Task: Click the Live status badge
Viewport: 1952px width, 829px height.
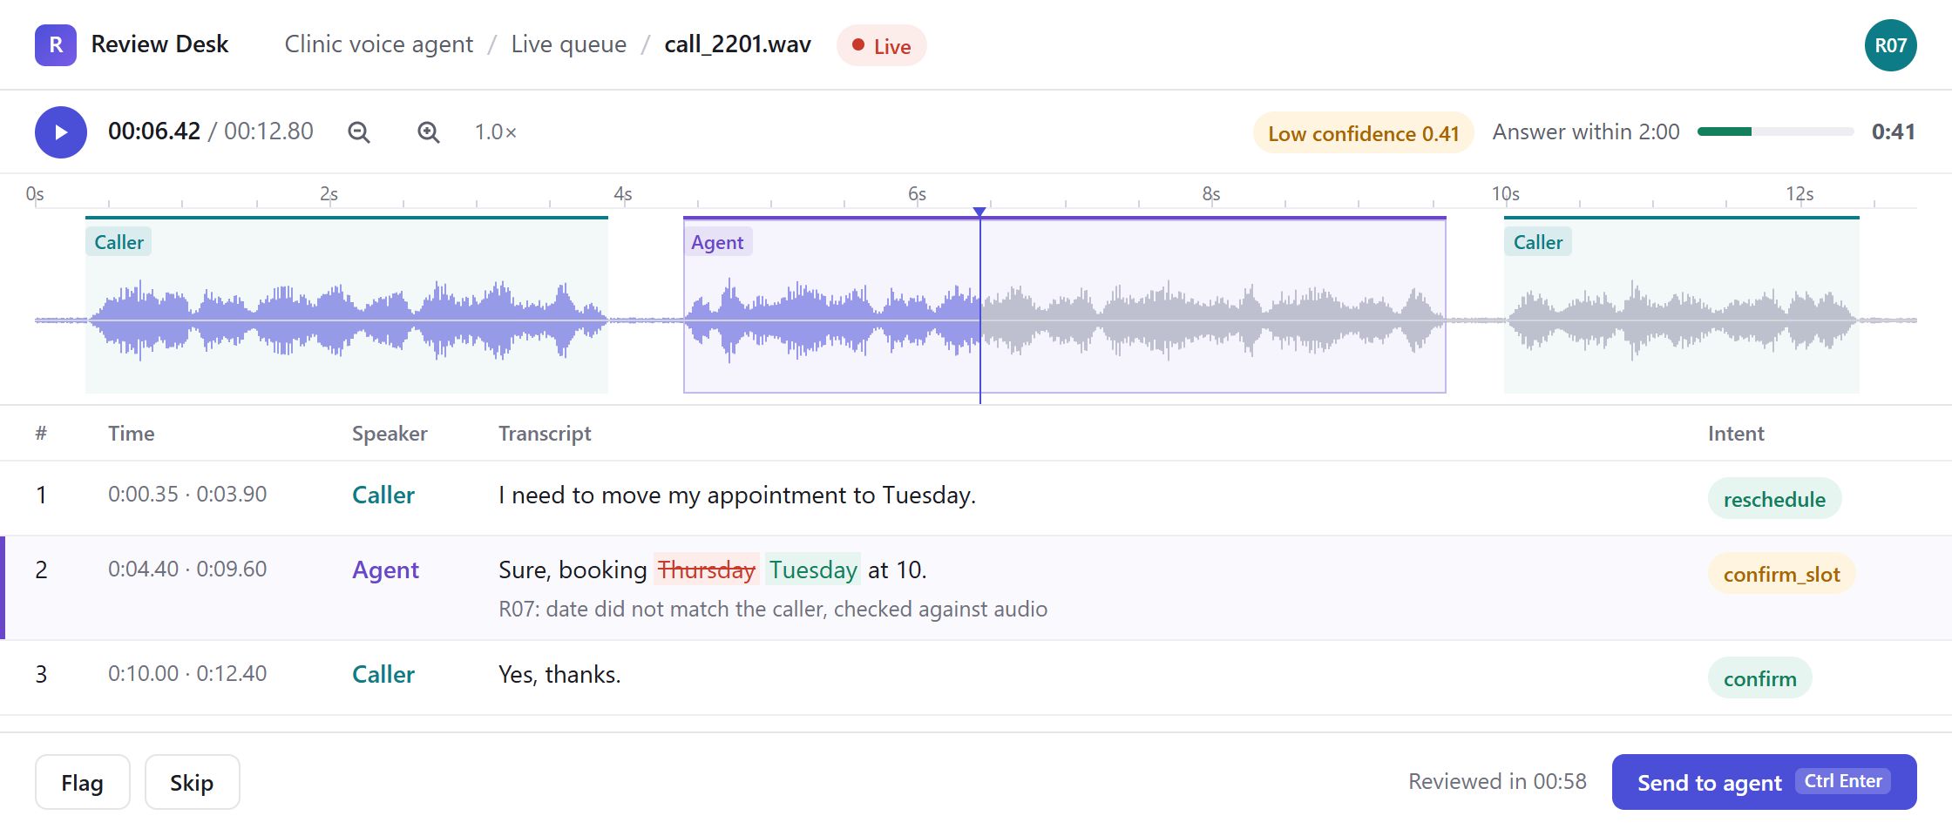Action: tap(882, 45)
